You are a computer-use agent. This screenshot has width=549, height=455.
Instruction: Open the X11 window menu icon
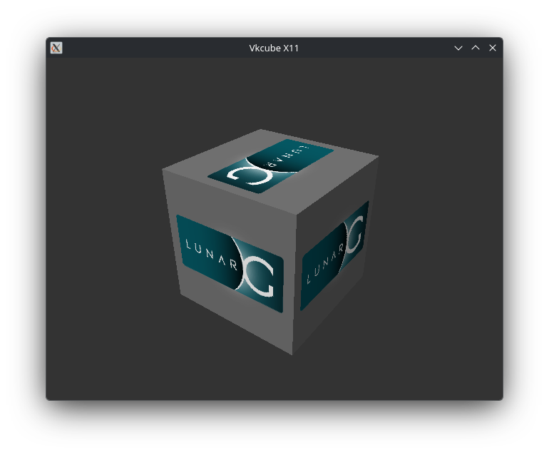click(x=56, y=48)
